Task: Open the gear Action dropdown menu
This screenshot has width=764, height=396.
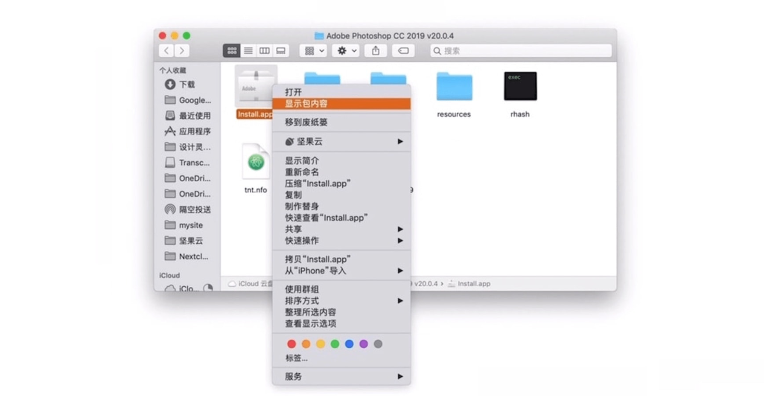Action: (x=346, y=51)
